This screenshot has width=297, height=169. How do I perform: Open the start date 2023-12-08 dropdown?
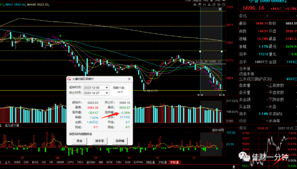107,88
